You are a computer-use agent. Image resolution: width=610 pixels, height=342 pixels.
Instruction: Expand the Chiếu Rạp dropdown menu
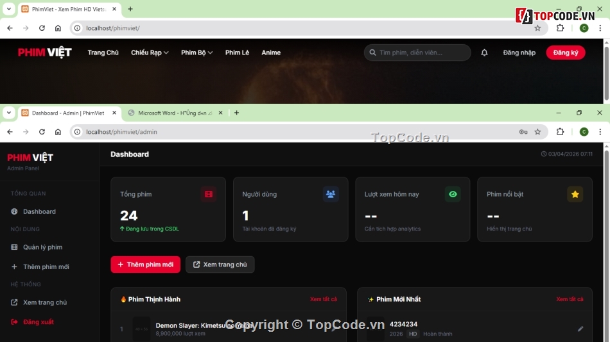(150, 53)
